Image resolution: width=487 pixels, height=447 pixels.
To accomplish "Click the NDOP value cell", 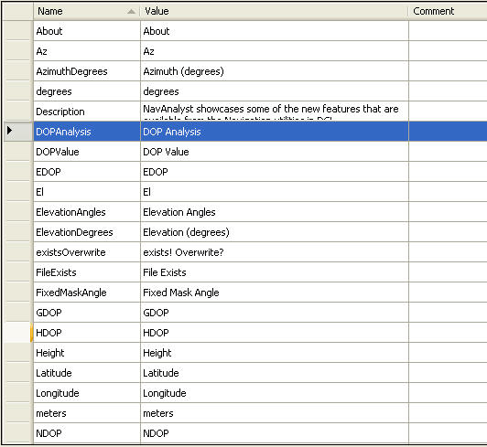I will 275,433.
